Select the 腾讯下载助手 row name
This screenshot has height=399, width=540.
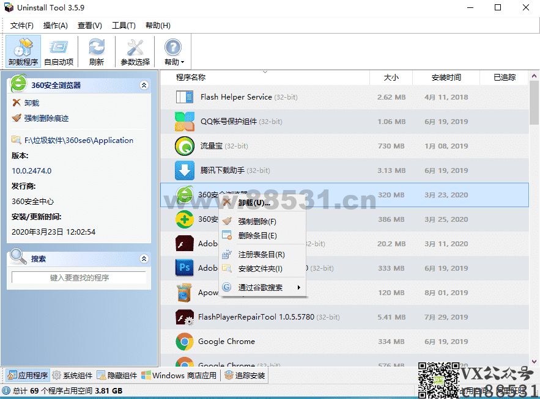click(x=223, y=170)
